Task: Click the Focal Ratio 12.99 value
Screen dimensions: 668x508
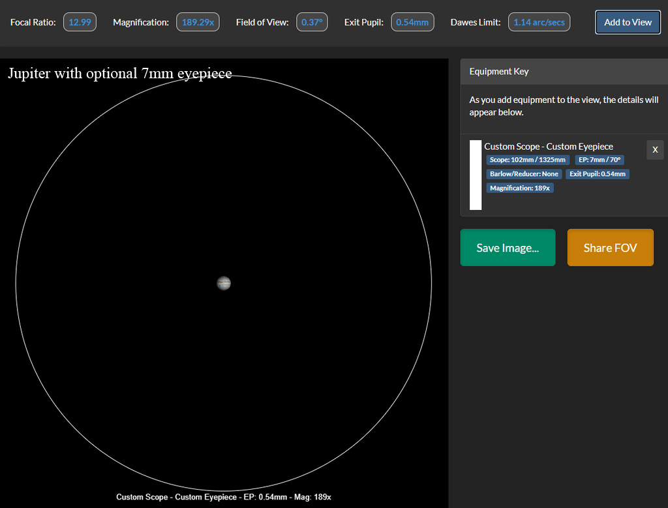Action: click(x=80, y=22)
